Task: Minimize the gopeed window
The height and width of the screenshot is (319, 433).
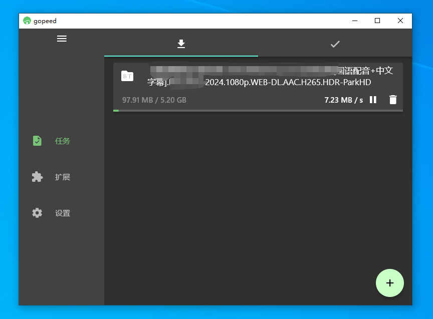Action: pos(355,21)
